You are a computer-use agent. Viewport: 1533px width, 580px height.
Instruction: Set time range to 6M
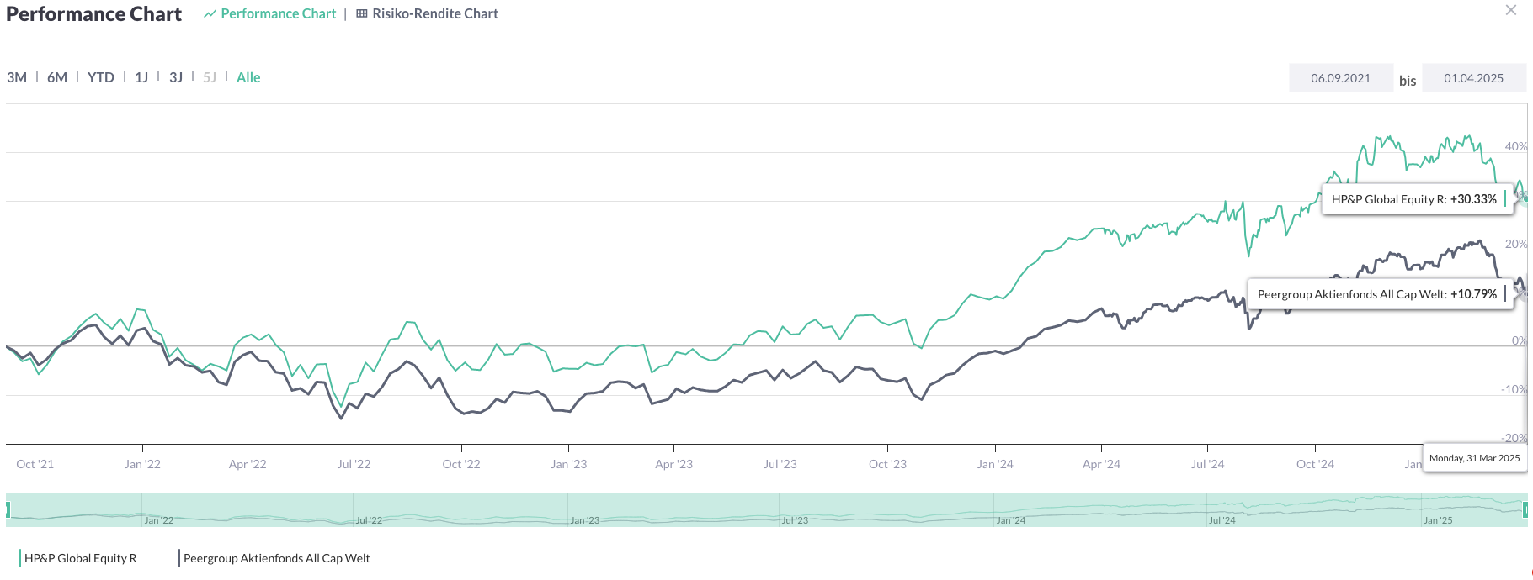(57, 77)
